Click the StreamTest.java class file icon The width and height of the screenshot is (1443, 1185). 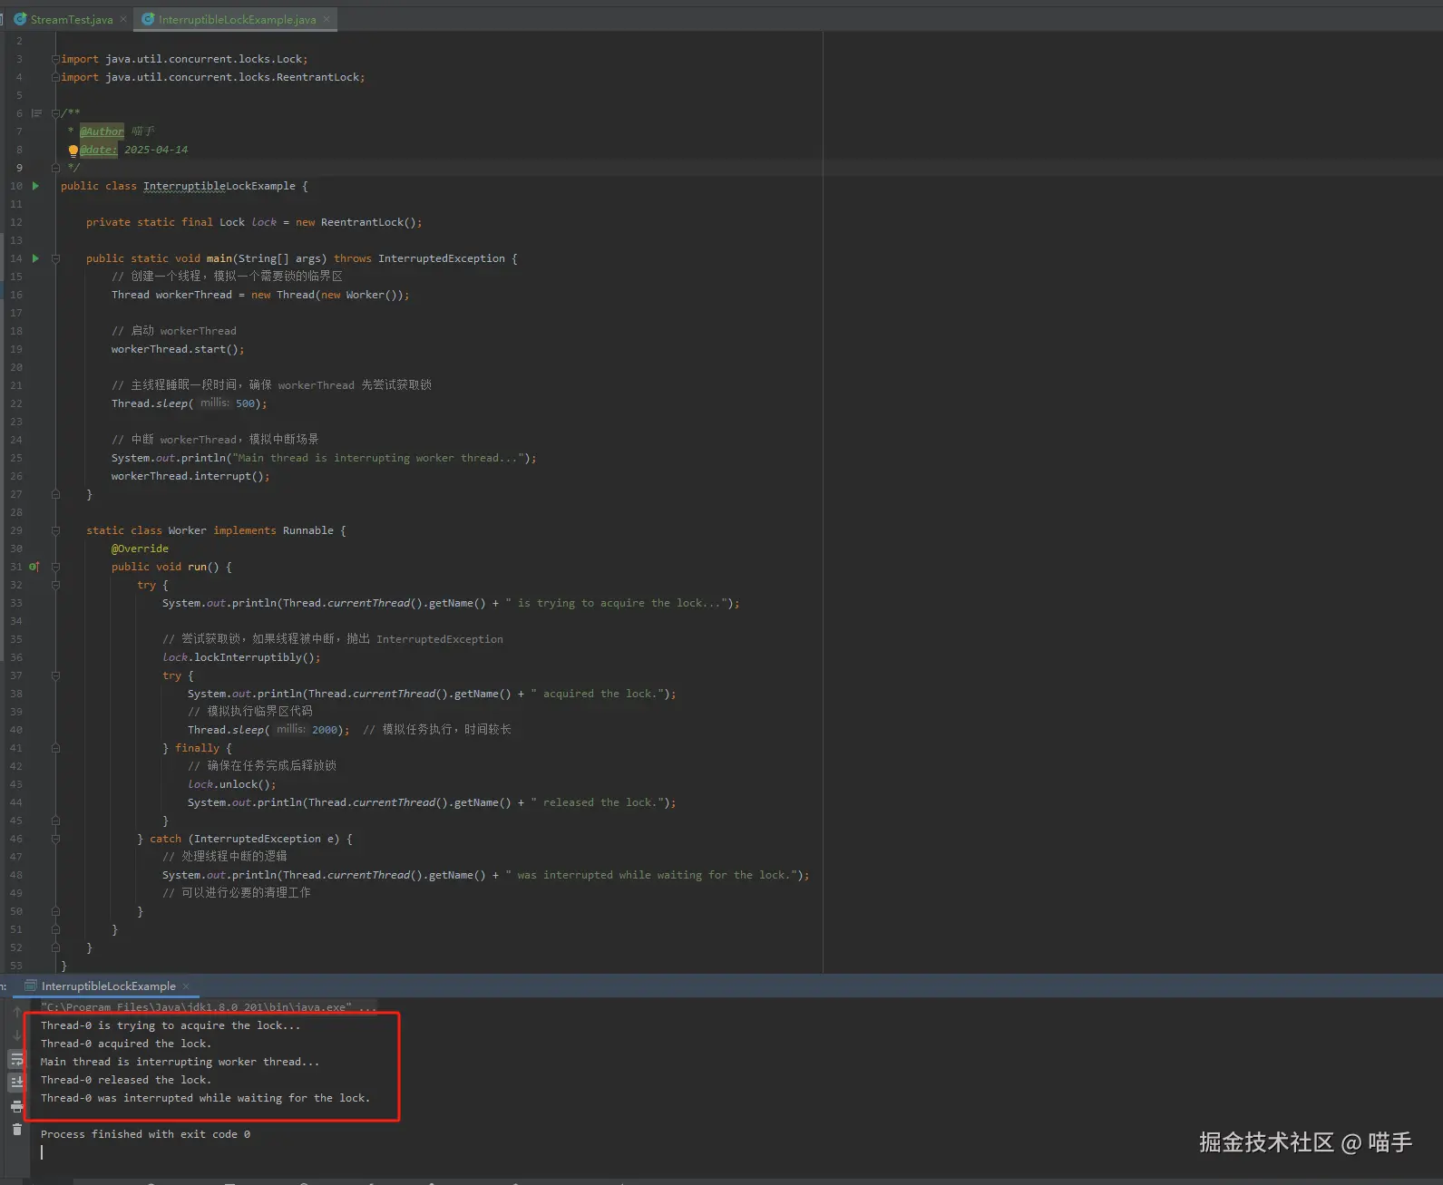pyautogui.click(x=20, y=19)
